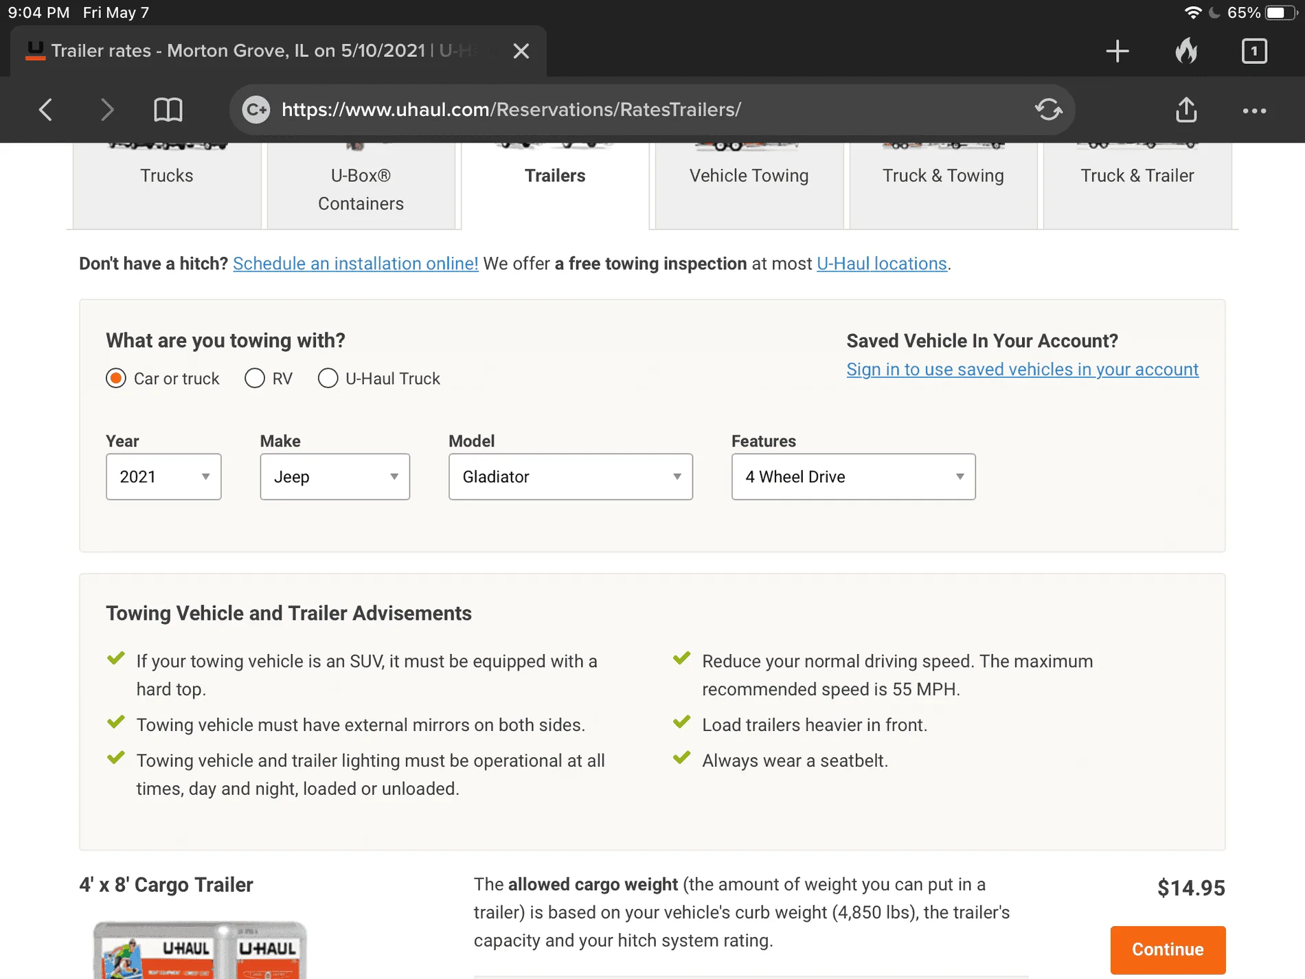Screen dimensions: 1305x979
Task: Switch to the Truck & Towing tab
Action: coord(944,185)
